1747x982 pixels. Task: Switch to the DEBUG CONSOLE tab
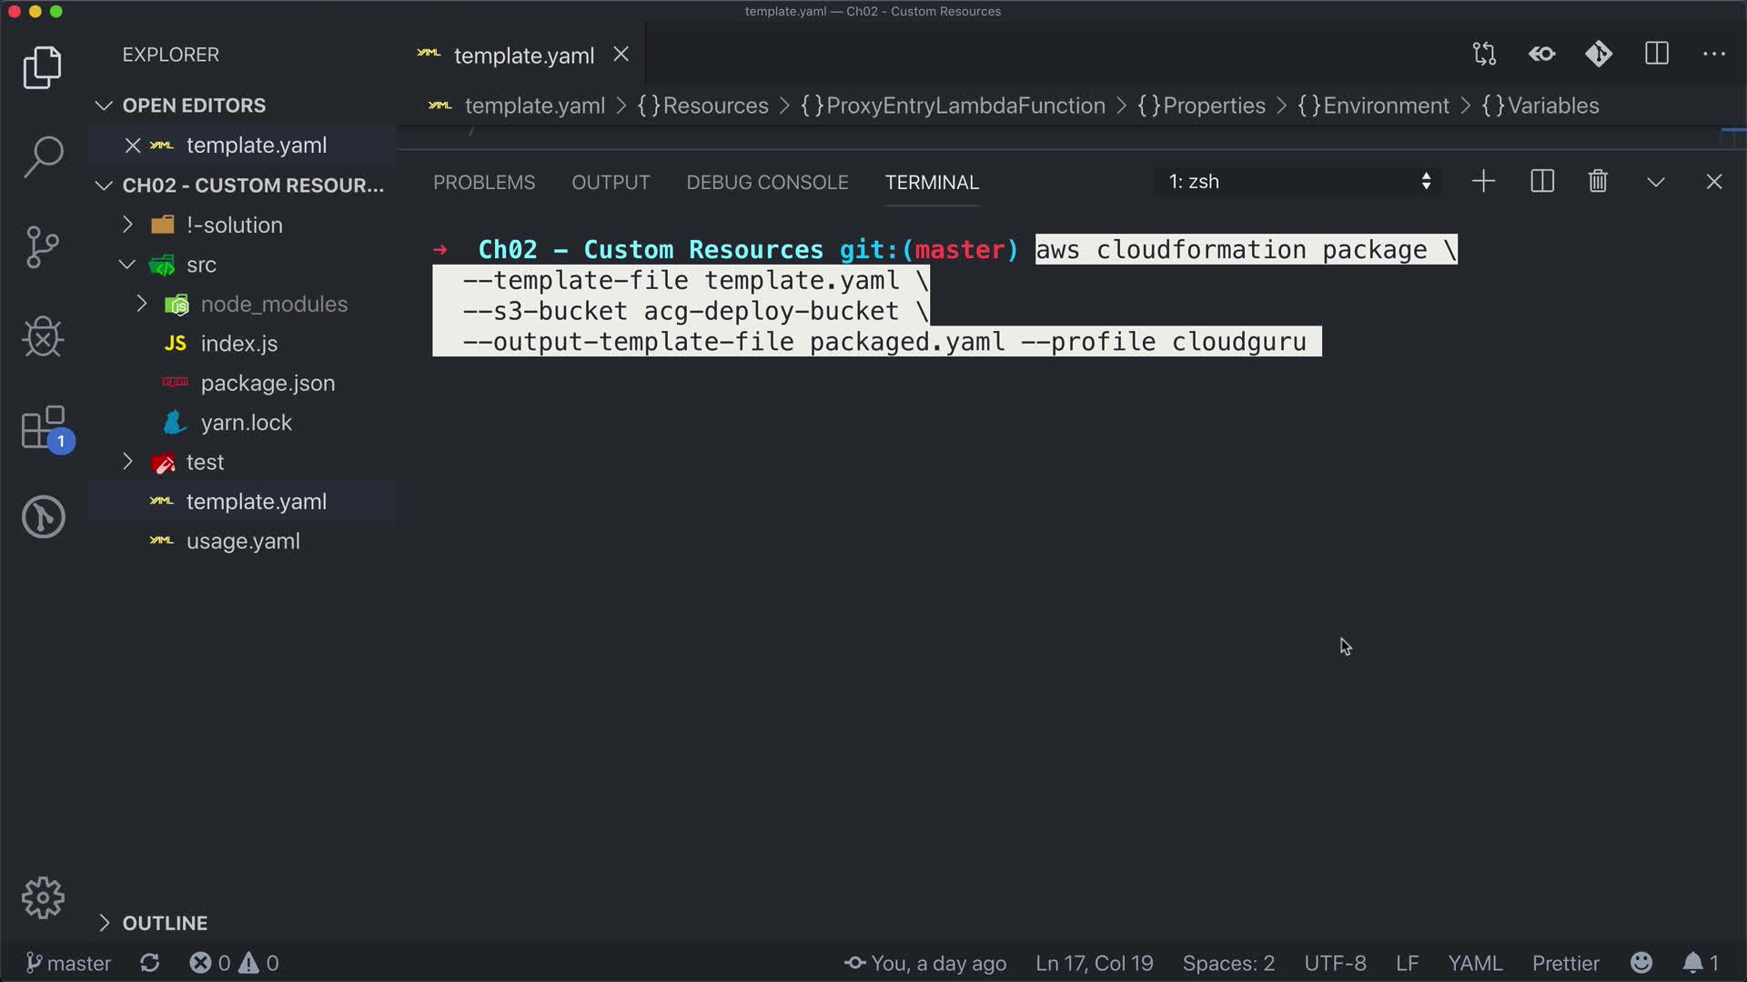click(767, 183)
